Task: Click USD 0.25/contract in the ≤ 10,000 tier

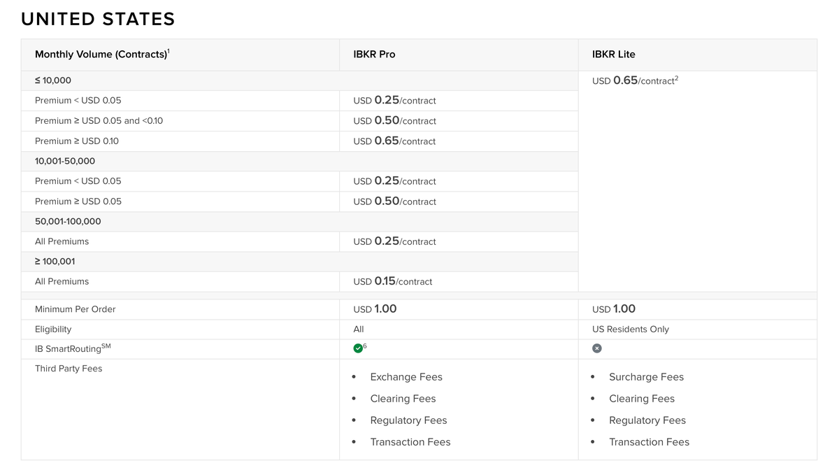Action: click(x=394, y=100)
